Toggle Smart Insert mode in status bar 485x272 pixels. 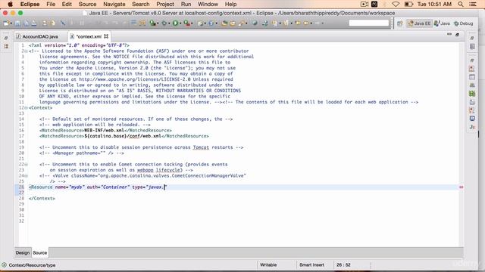[311, 265]
